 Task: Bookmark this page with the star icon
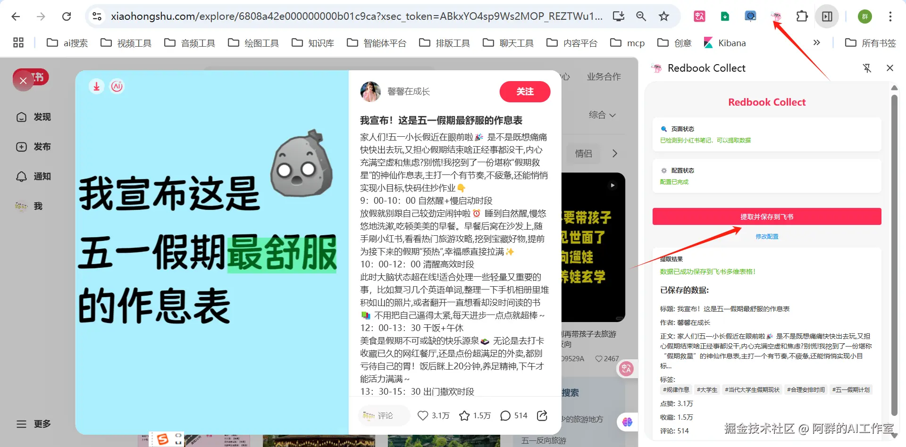tap(664, 17)
